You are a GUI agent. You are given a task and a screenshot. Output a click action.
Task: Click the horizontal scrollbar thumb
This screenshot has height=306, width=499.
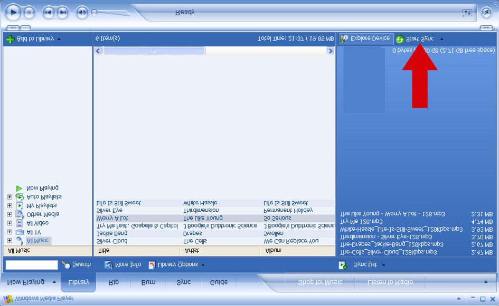[x=154, y=51]
